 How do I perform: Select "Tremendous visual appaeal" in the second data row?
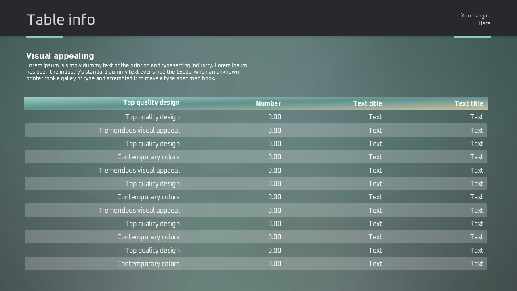click(x=139, y=130)
